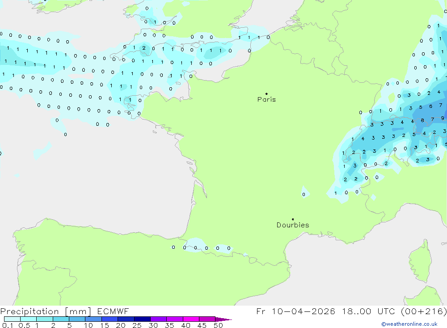This screenshot has height=328, width=447.
Task: Pick the 25–30 mm legend swatch
Action: click(x=142, y=319)
